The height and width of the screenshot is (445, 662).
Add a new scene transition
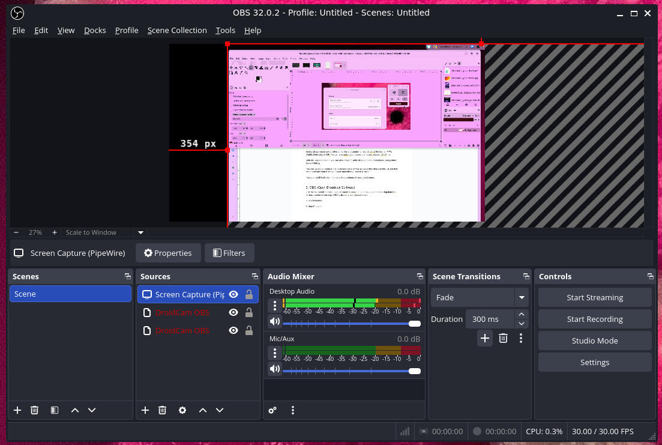(x=485, y=338)
